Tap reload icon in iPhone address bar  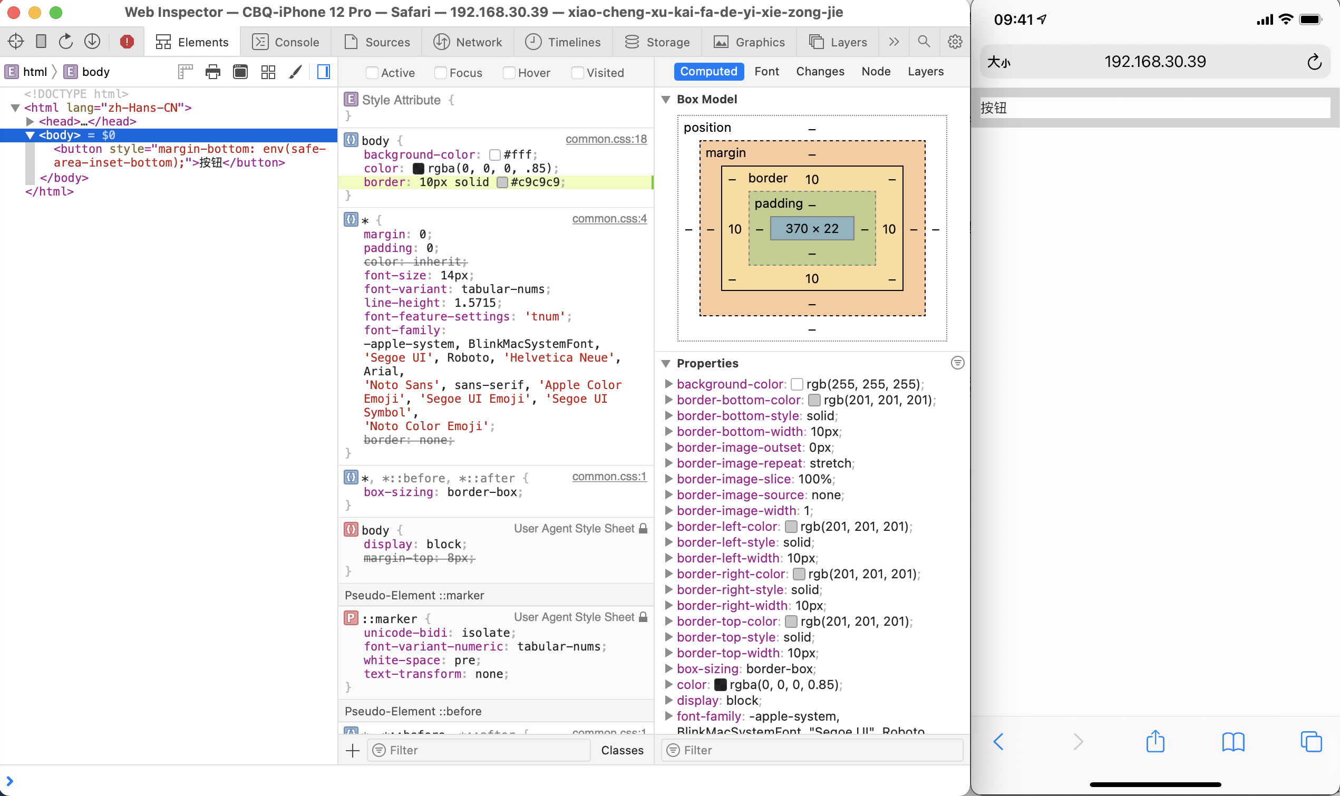point(1314,62)
